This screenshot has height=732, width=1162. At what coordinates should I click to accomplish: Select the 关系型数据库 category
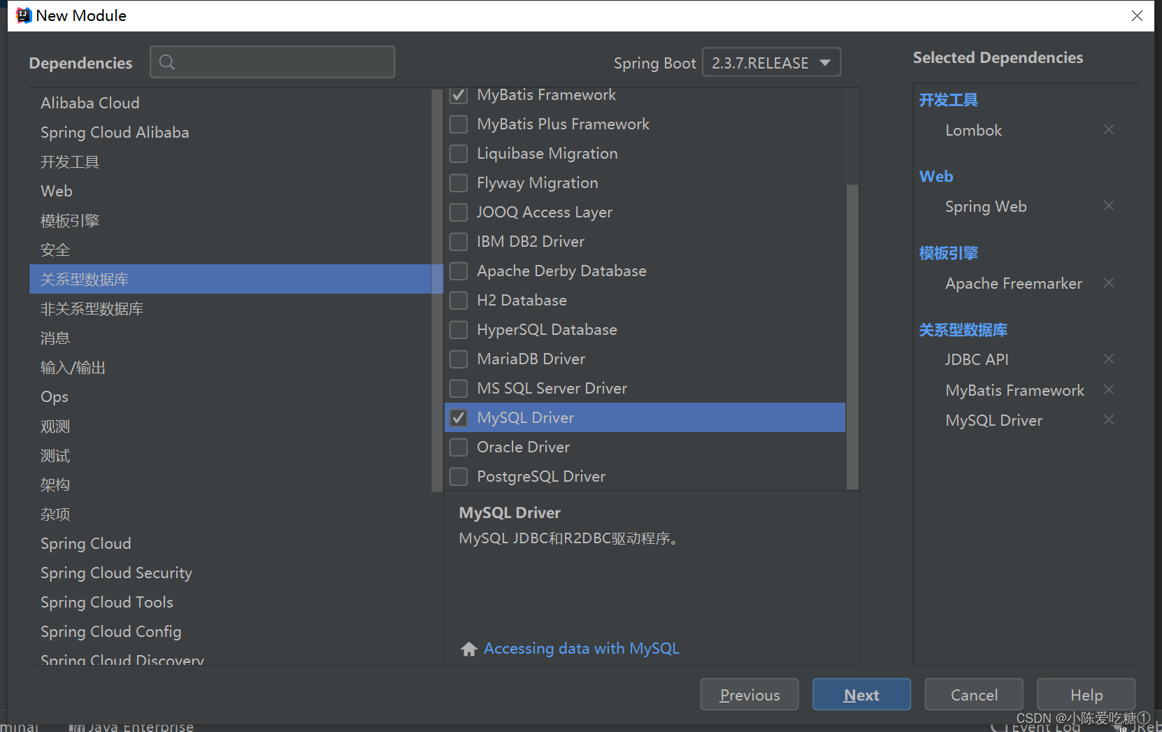point(231,279)
